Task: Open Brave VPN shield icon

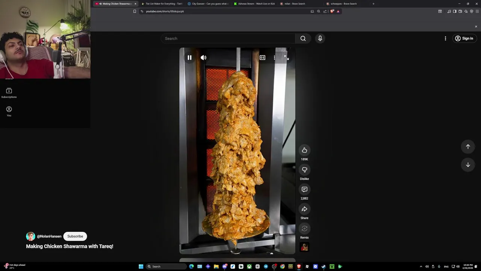Action: [472, 11]
